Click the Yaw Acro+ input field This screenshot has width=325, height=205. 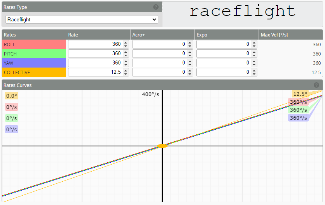click(x=159, y=63)
